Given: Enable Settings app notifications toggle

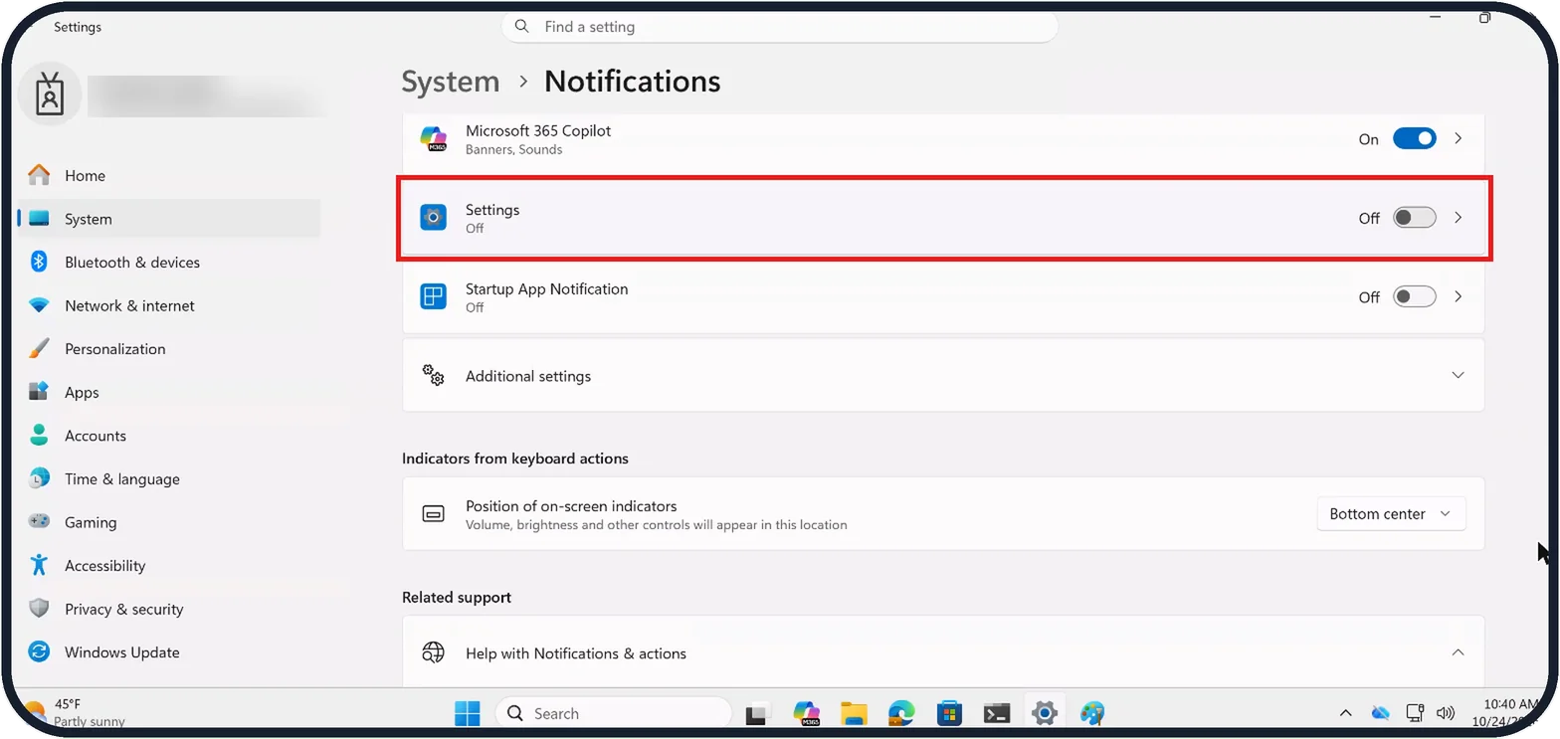Looking at the screenshot, I should click(1414, 218).
